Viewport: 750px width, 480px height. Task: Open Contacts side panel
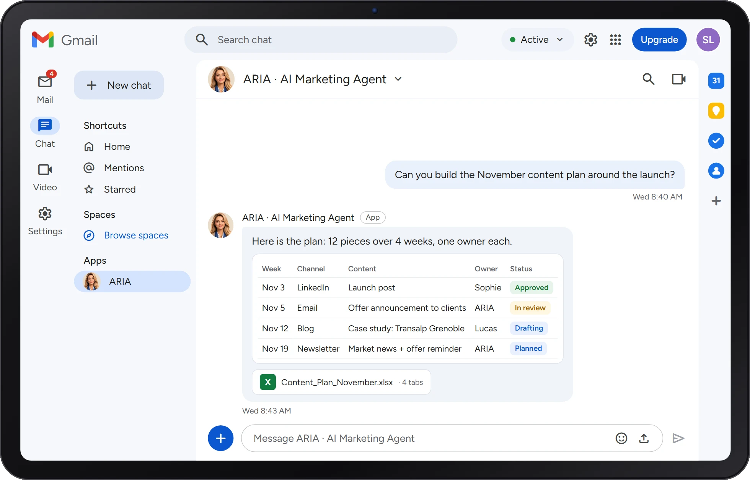click(x=716, y=171)
